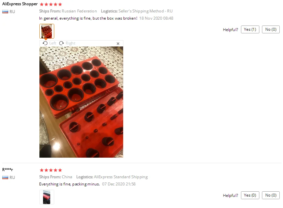Click the five-star rating of AliExpress Shopper
This screenshot has width=283, height=208.
pyautogui.click(x=51, y=4)
